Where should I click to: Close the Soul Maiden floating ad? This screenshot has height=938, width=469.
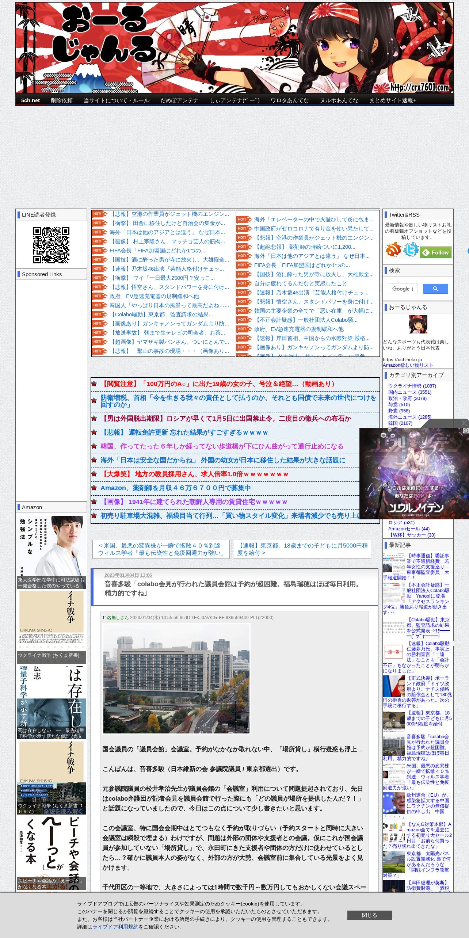point(464,423)
